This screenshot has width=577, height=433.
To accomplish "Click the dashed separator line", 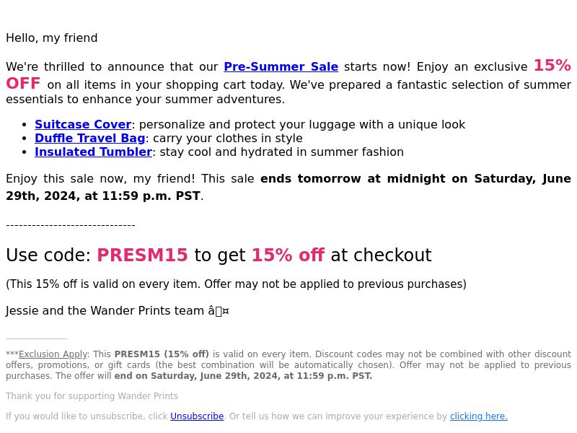I will point(71,225).
